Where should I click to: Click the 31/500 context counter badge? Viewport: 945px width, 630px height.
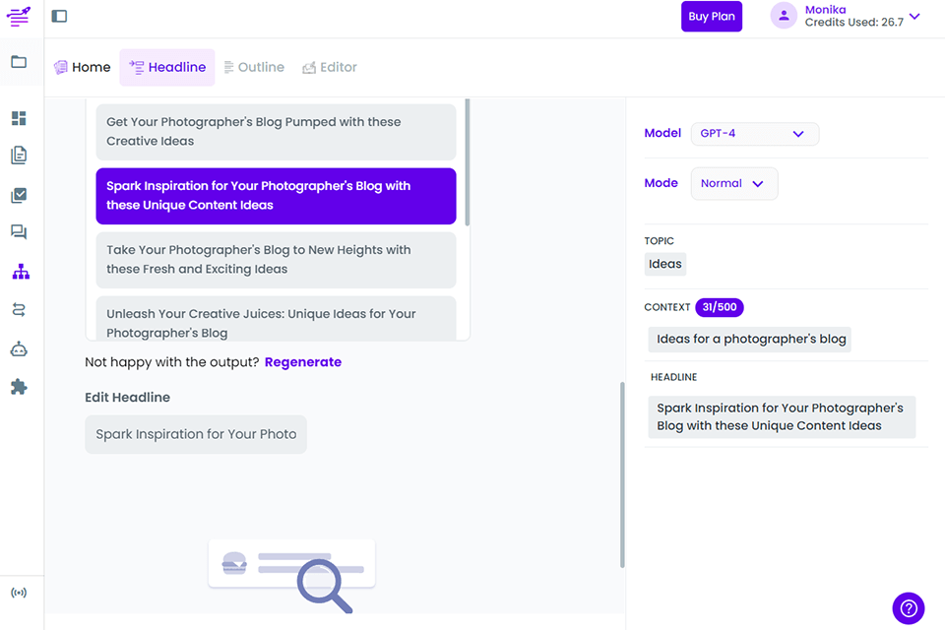coord(719,307)
